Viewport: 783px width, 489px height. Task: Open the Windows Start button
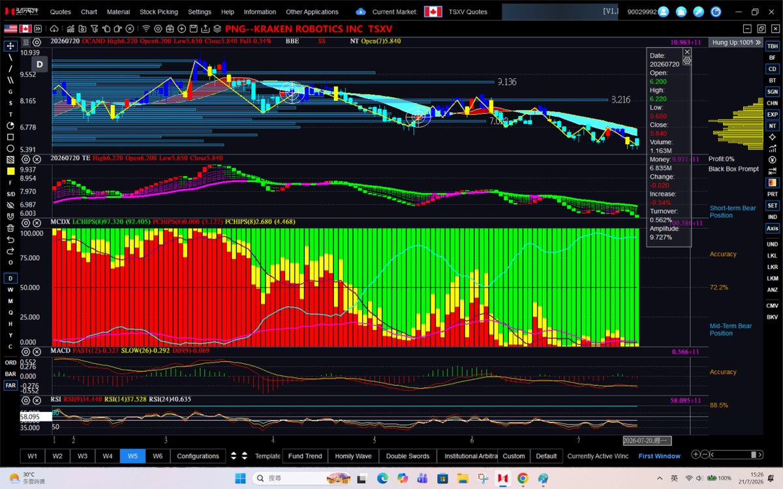[x=239, y=478]
